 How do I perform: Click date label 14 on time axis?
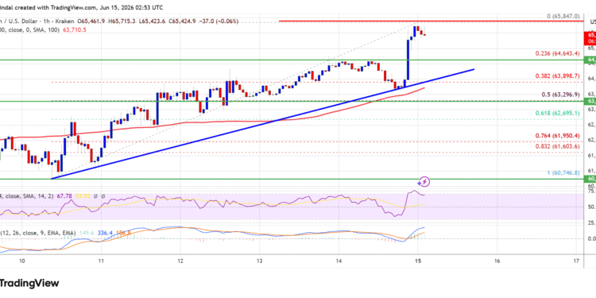click(x=339, y=261)
